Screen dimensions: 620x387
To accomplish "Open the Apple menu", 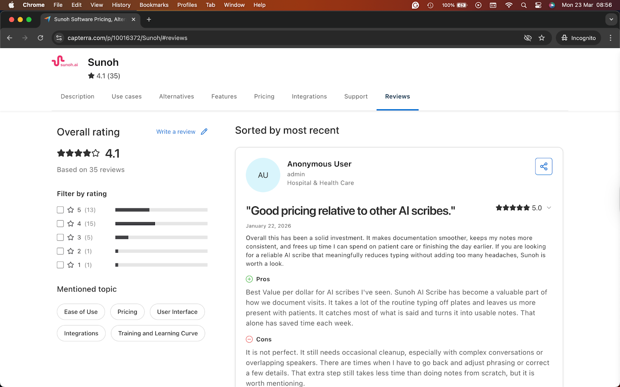I will tap(11, 5).
